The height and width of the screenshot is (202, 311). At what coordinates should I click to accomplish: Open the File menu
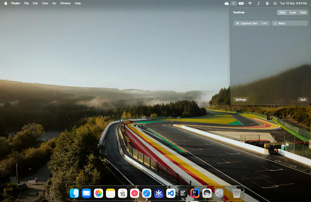[x=26, y=3]
